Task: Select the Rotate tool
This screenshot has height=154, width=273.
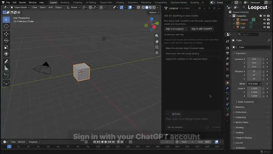Action: 6,41
